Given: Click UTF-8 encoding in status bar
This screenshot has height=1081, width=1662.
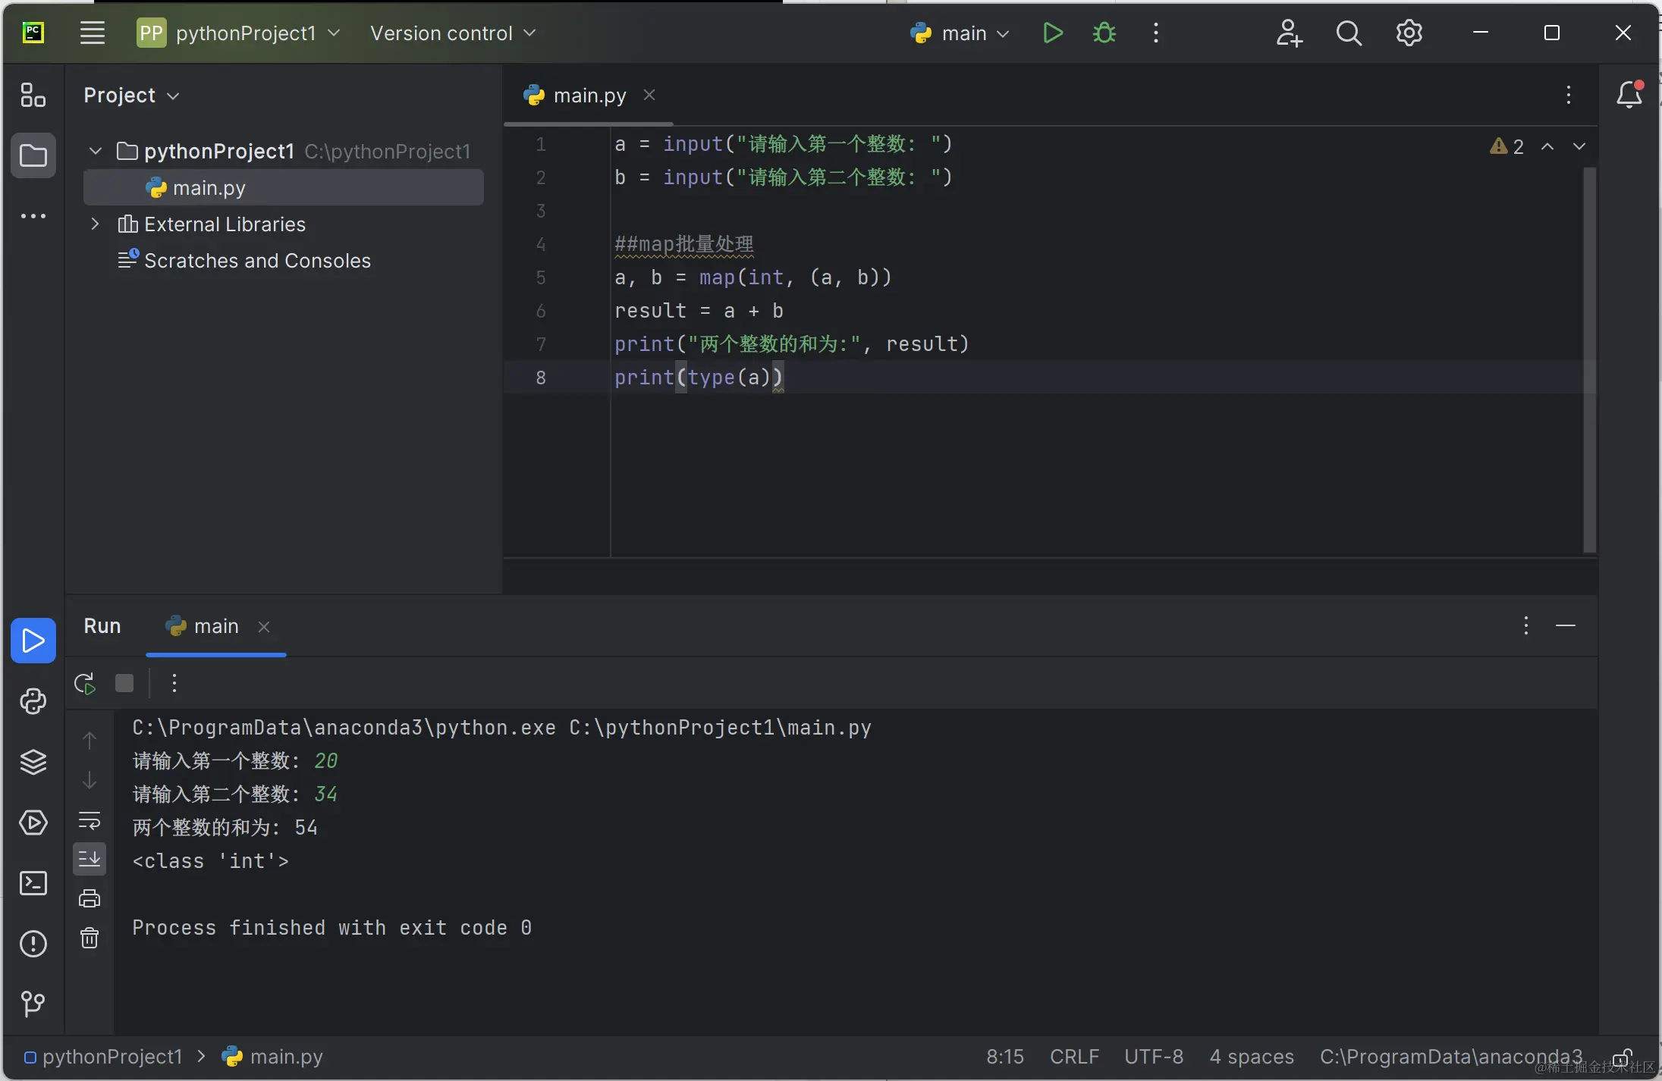Looking at the screenshot, I should click(x=1153, y=1056).
